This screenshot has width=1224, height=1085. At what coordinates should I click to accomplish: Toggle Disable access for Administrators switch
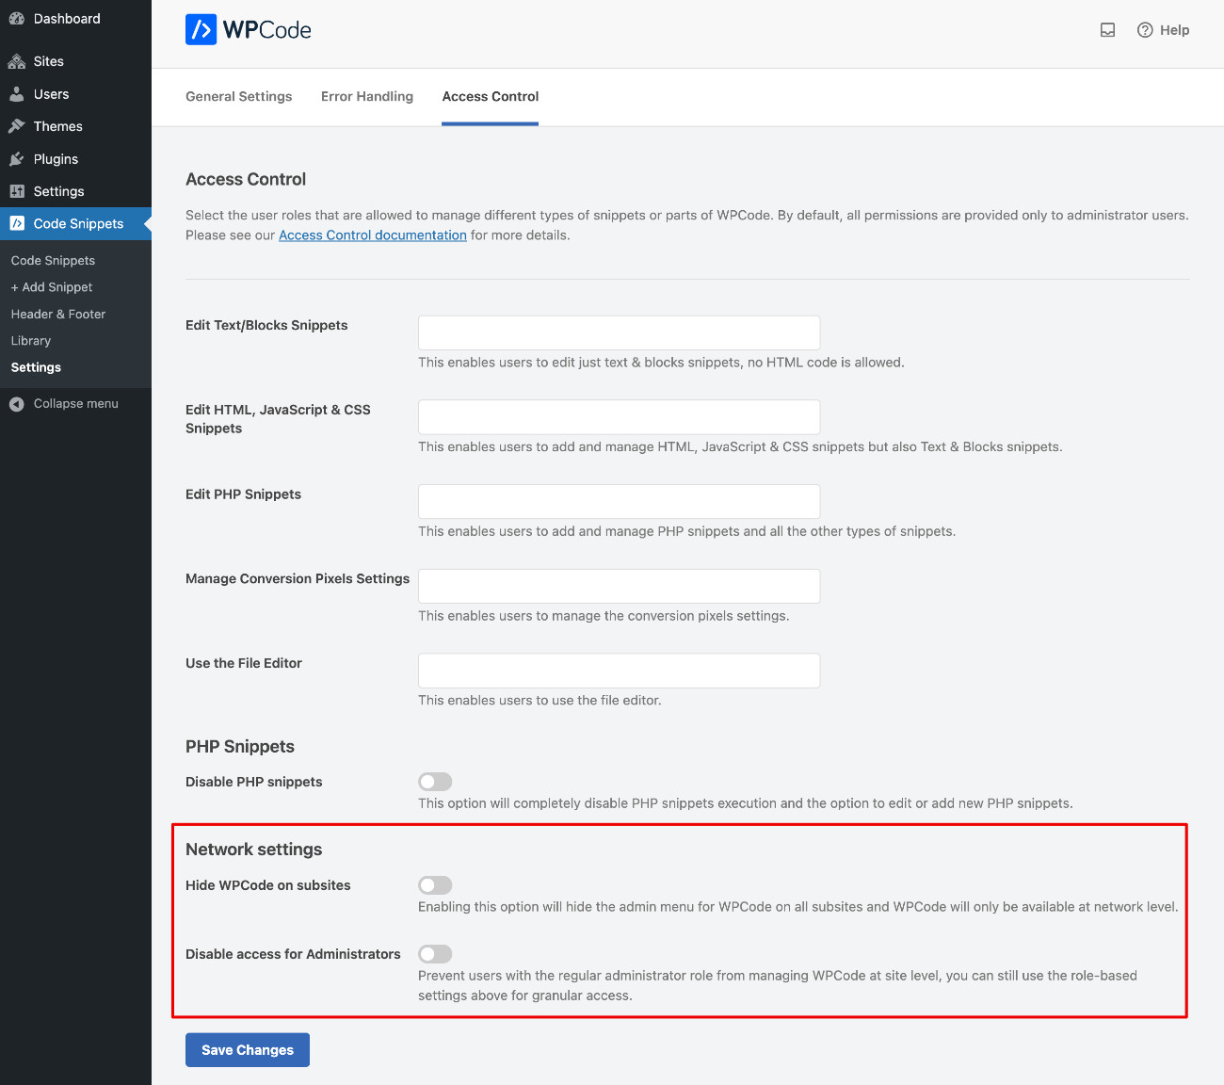(435, 954)
